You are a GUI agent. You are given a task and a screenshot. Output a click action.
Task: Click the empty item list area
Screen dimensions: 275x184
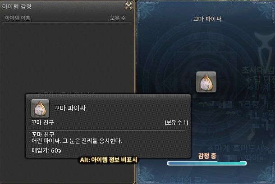pyautogui.click(x=67, y=57)
